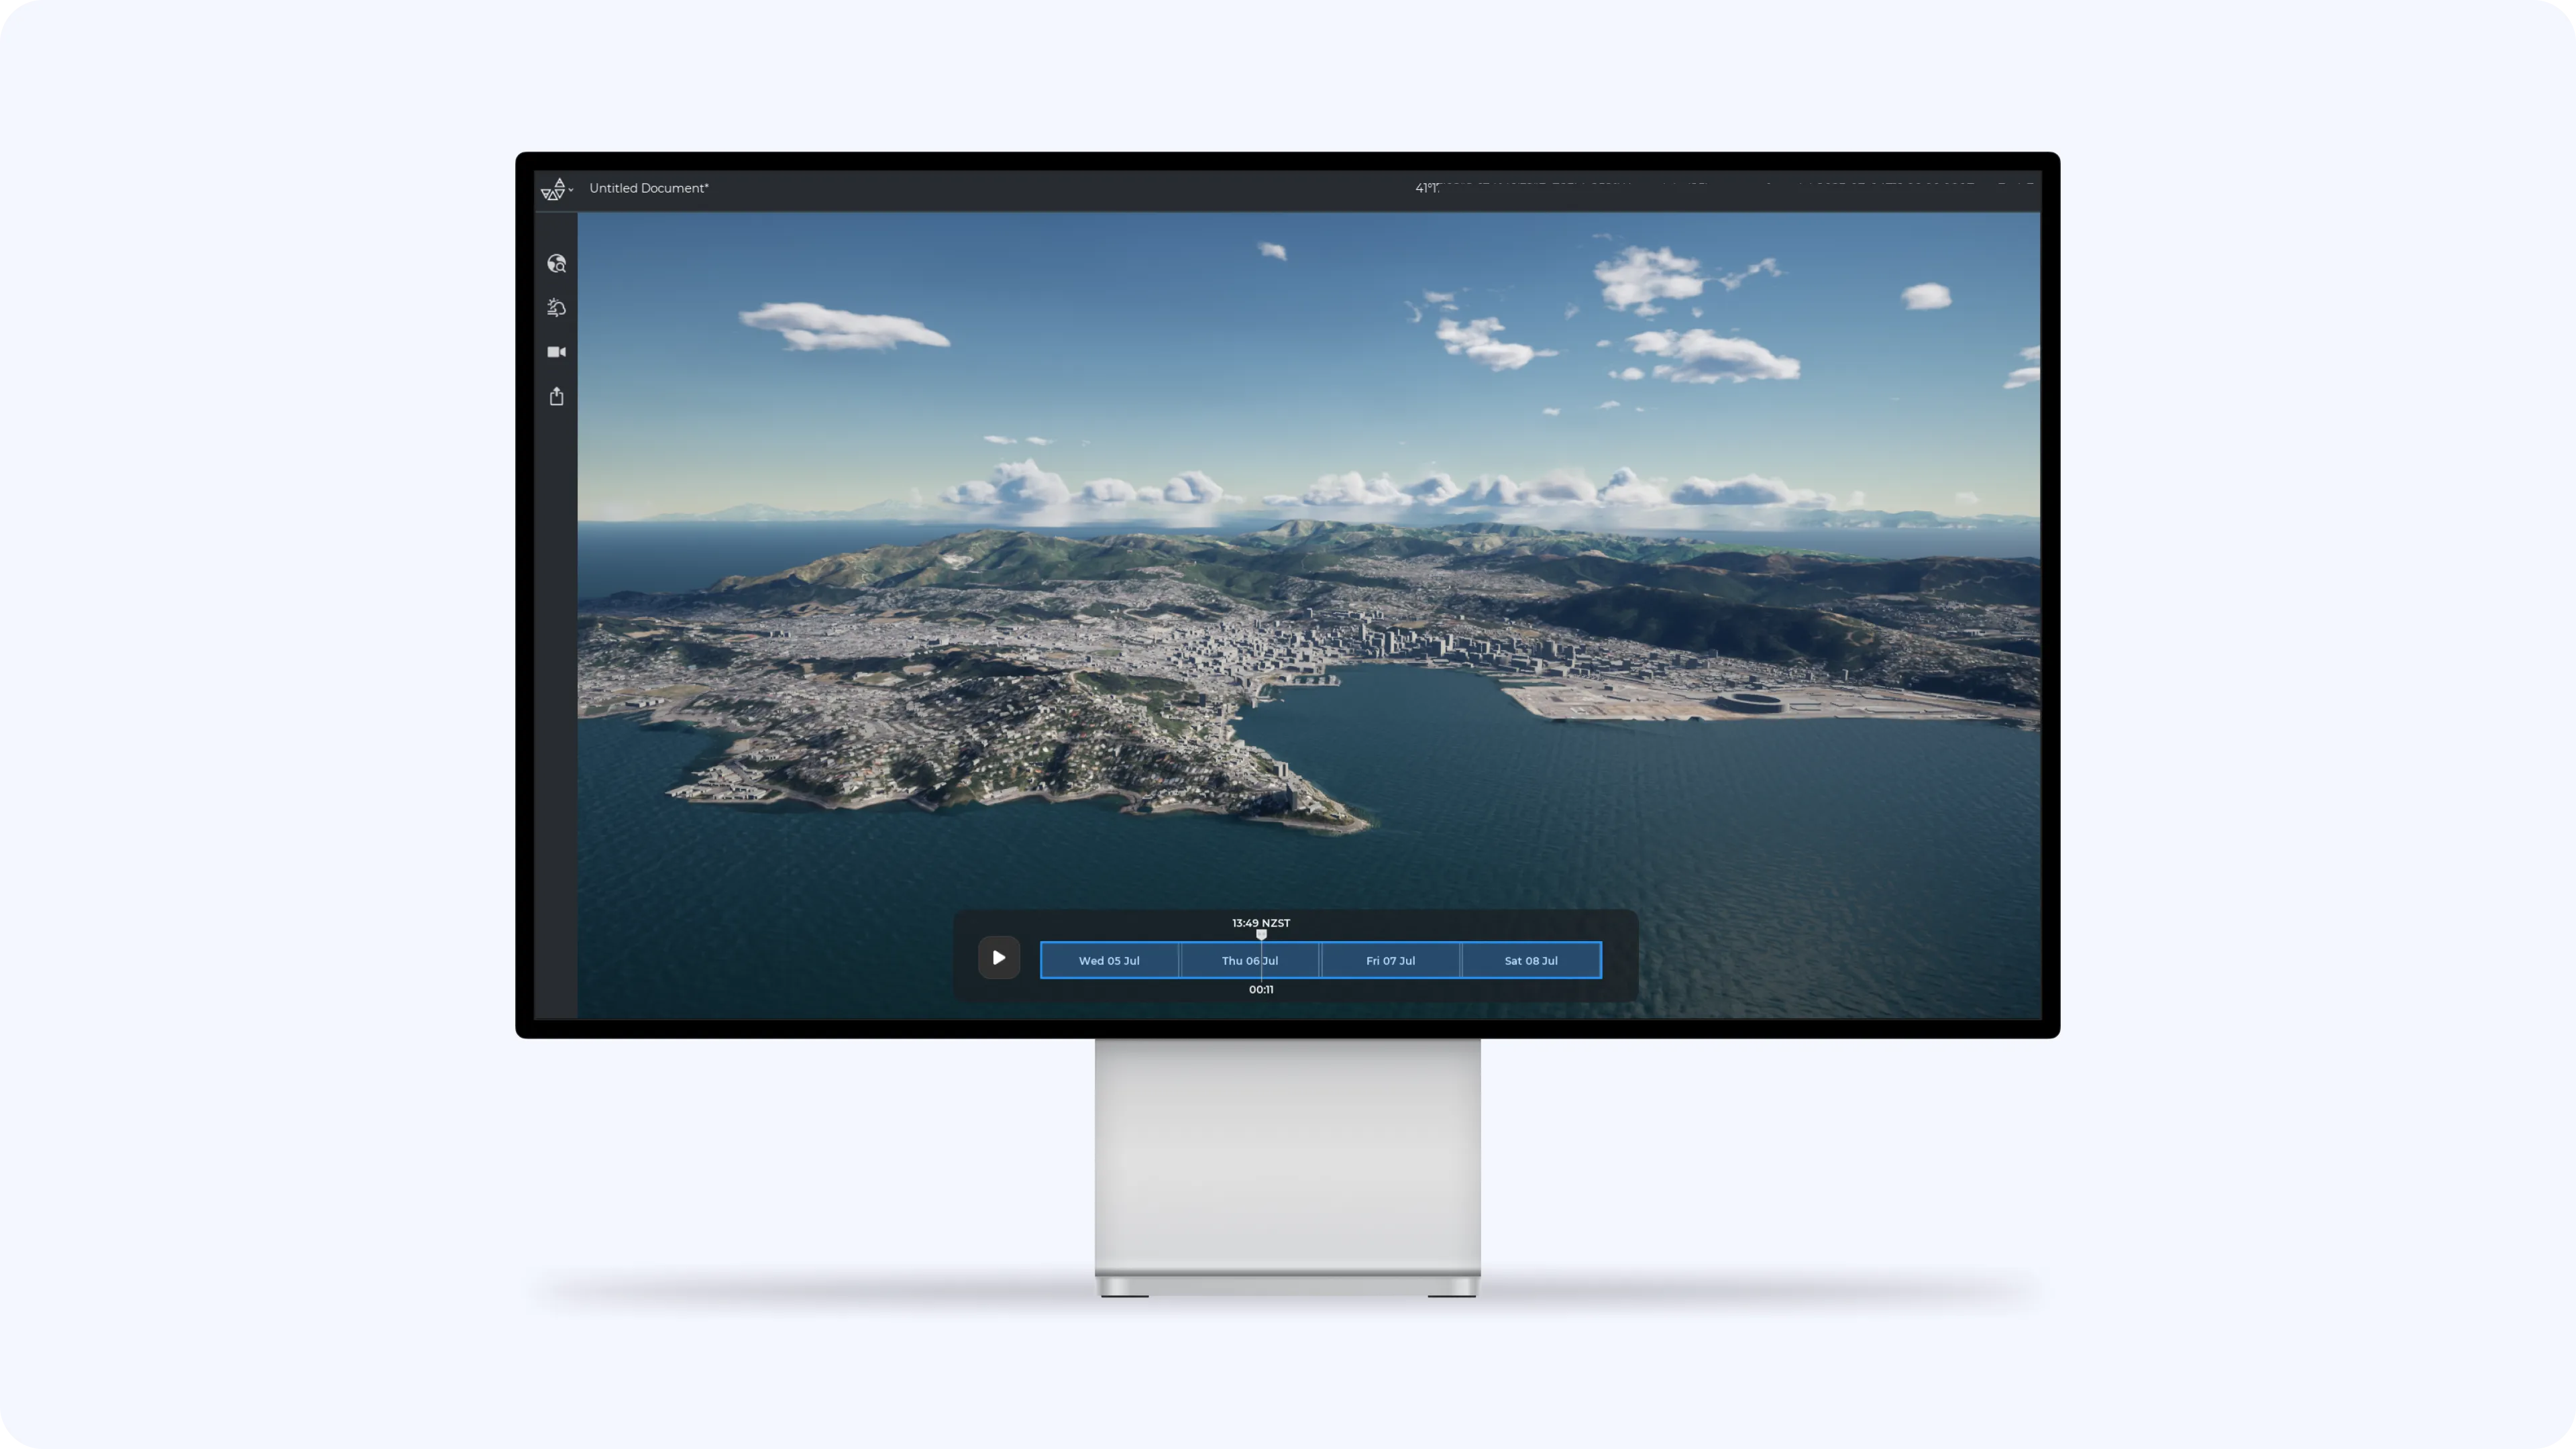Click the timeline playhead handle
This screenshot has width=2576, height=1449.
pyautogui.click(x=1261, y=935)
